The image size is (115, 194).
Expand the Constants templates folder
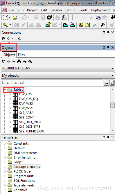pyautogui.click(x=5, y=143)
